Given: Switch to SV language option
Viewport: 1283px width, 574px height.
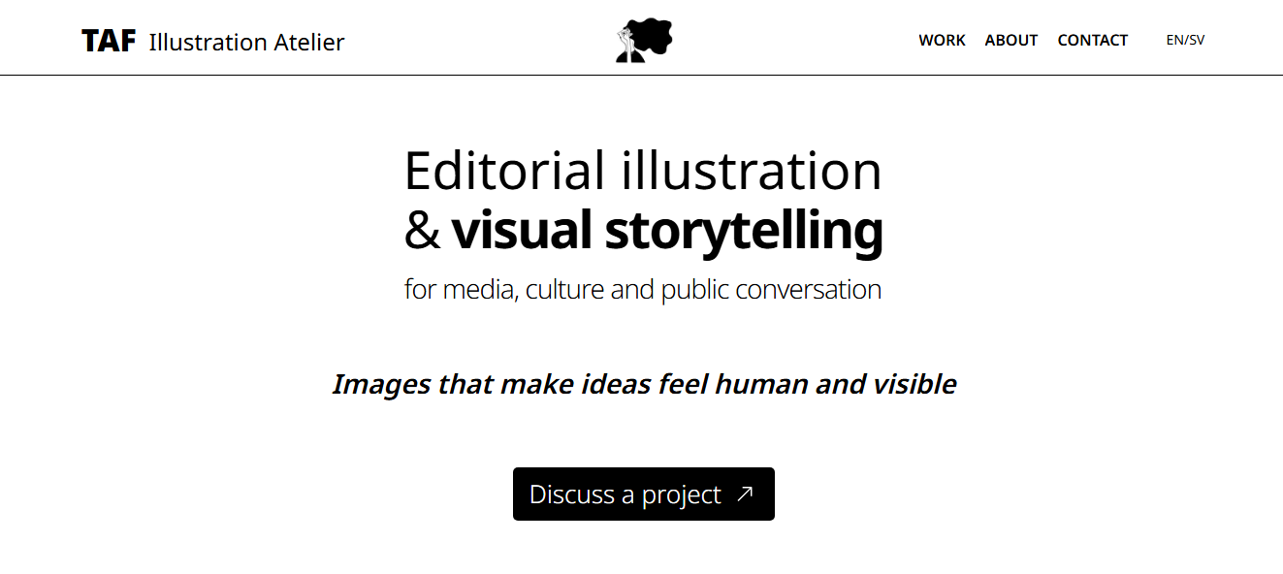Looking at the screenshot, I should [x=1197, y=41].
